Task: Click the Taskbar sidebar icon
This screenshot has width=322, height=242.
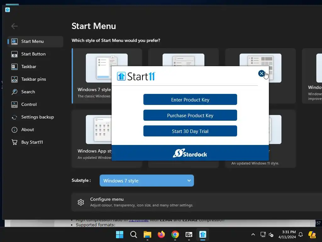Action: [x=14, y=67]
